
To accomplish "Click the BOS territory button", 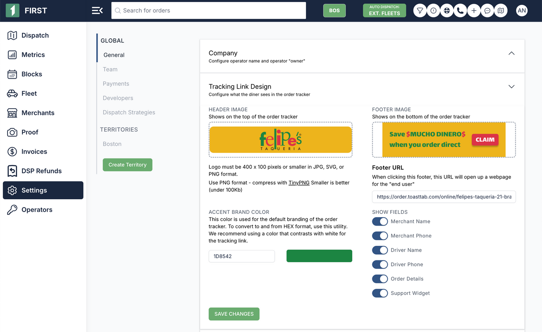I will [334, 11].
